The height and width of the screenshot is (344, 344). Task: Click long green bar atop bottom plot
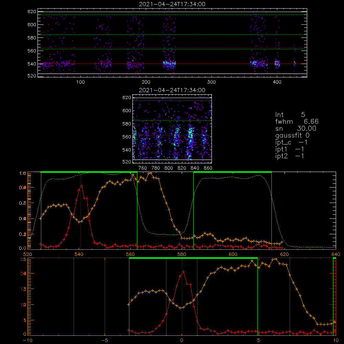coord(193,258)
